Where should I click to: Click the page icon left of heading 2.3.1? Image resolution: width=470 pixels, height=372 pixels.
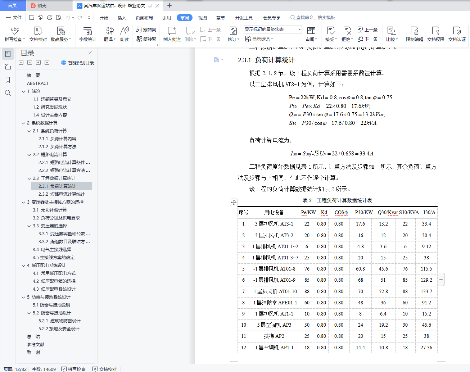[x=217, y=60]
